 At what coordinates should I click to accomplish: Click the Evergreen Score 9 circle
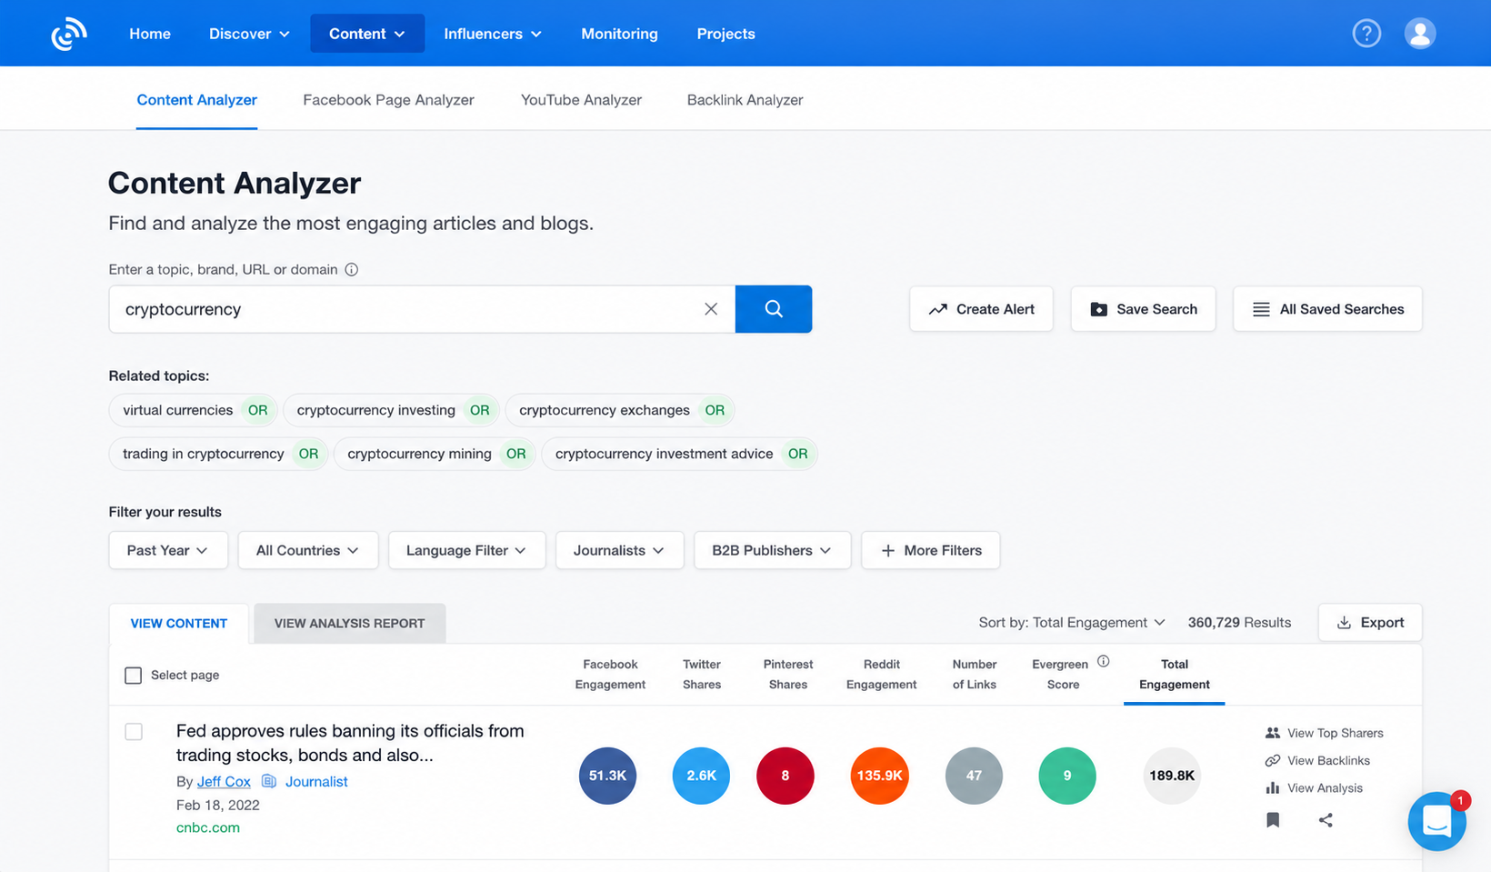1067,776
